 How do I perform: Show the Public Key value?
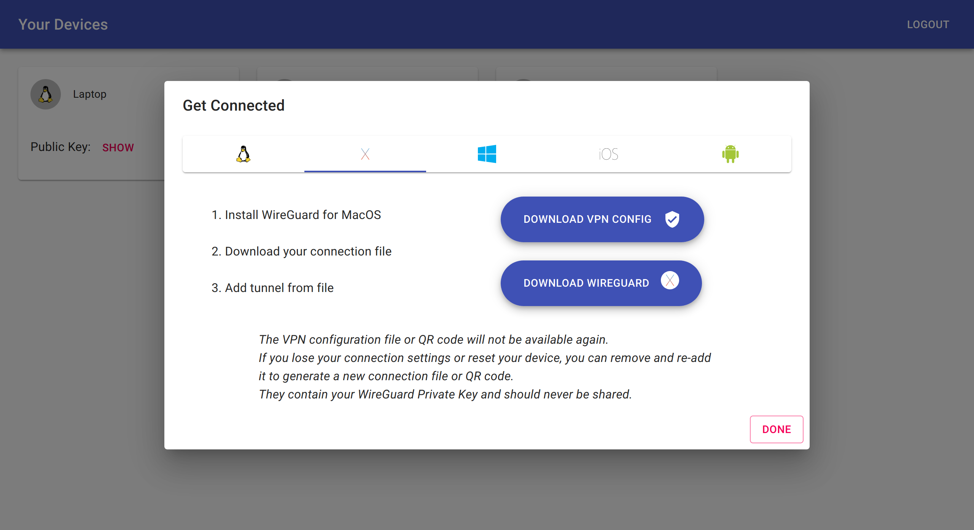pyautogui.click(x=118, y=148)
